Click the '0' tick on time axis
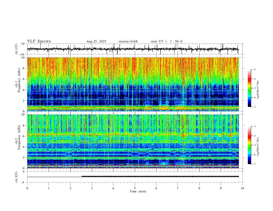The height and width of the screenshot is (211, 273). 27,188
